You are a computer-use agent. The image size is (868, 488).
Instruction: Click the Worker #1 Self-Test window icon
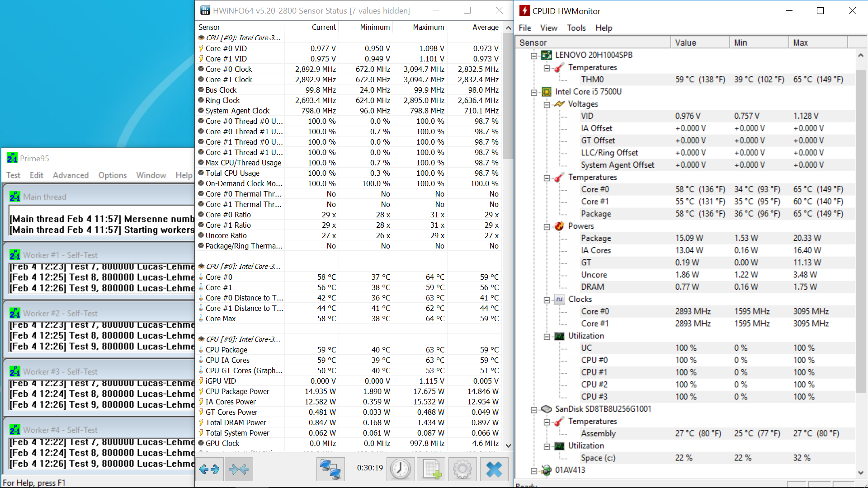pyautogui.click(x=15, y=255)
